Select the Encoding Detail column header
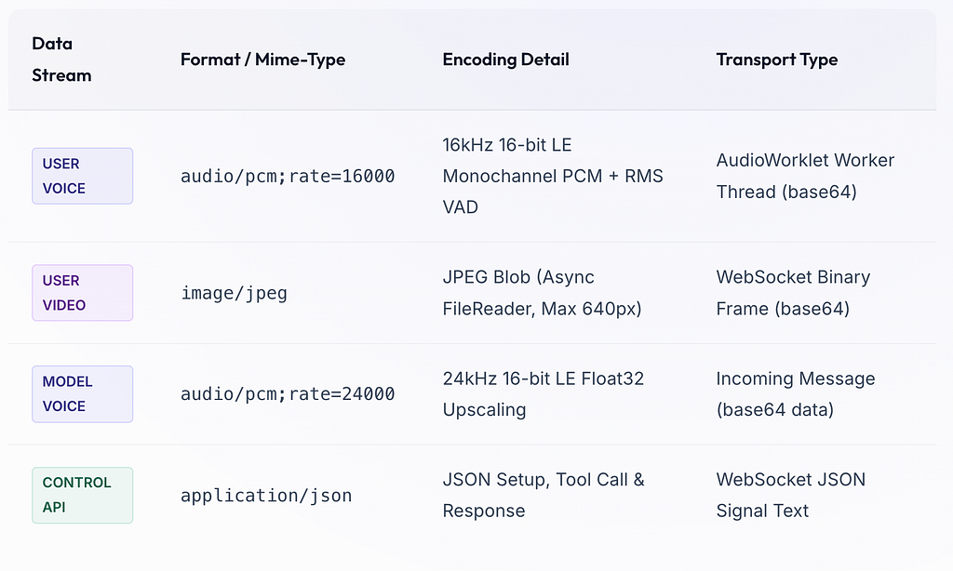Screen dimensions: 953x571 (505, 60)
